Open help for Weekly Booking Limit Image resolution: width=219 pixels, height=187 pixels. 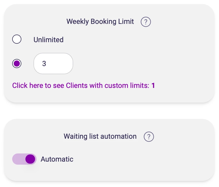pyautogui.click(x=146, y=22)
